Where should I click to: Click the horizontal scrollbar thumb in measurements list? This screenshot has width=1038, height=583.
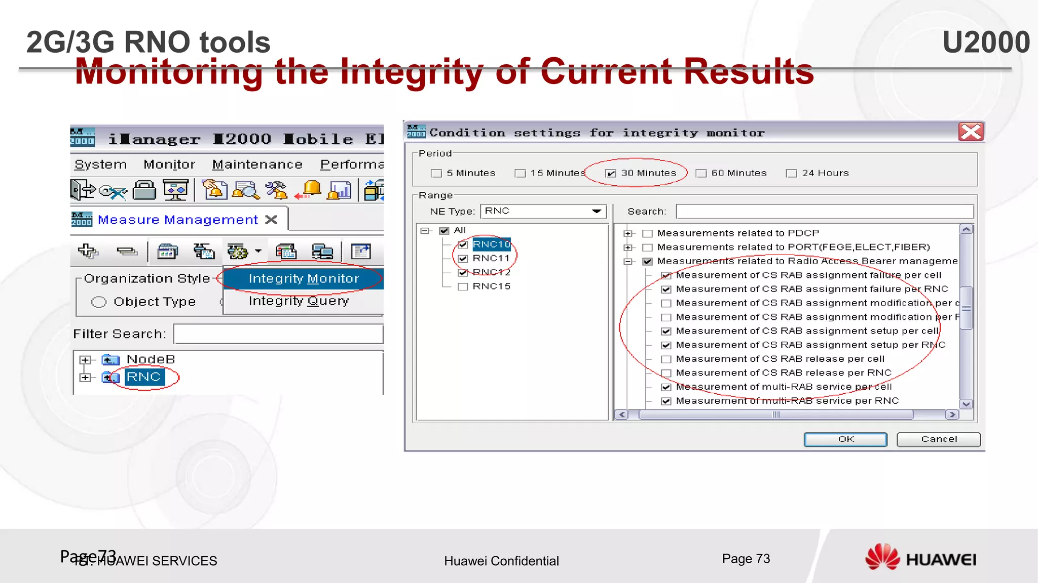click(776, 415)
